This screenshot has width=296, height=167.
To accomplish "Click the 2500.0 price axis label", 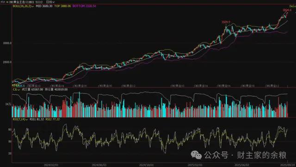I will (7, 62).
